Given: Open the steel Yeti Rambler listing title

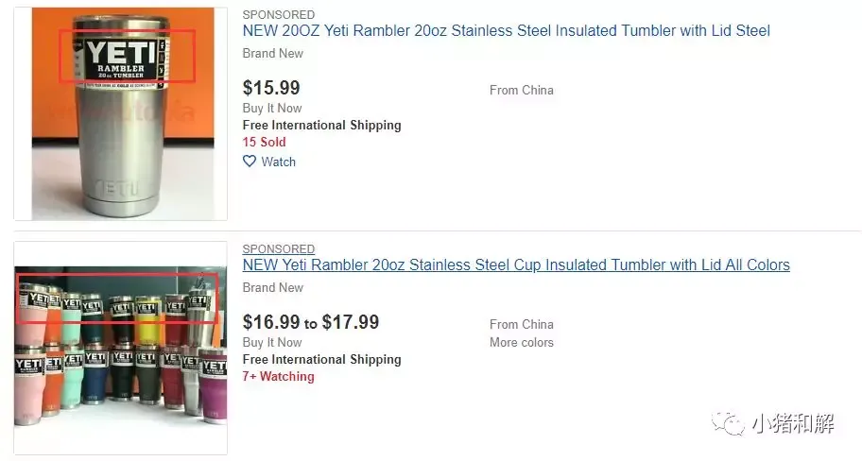Looking at the screenshot, I should click(x=507, y=31).
